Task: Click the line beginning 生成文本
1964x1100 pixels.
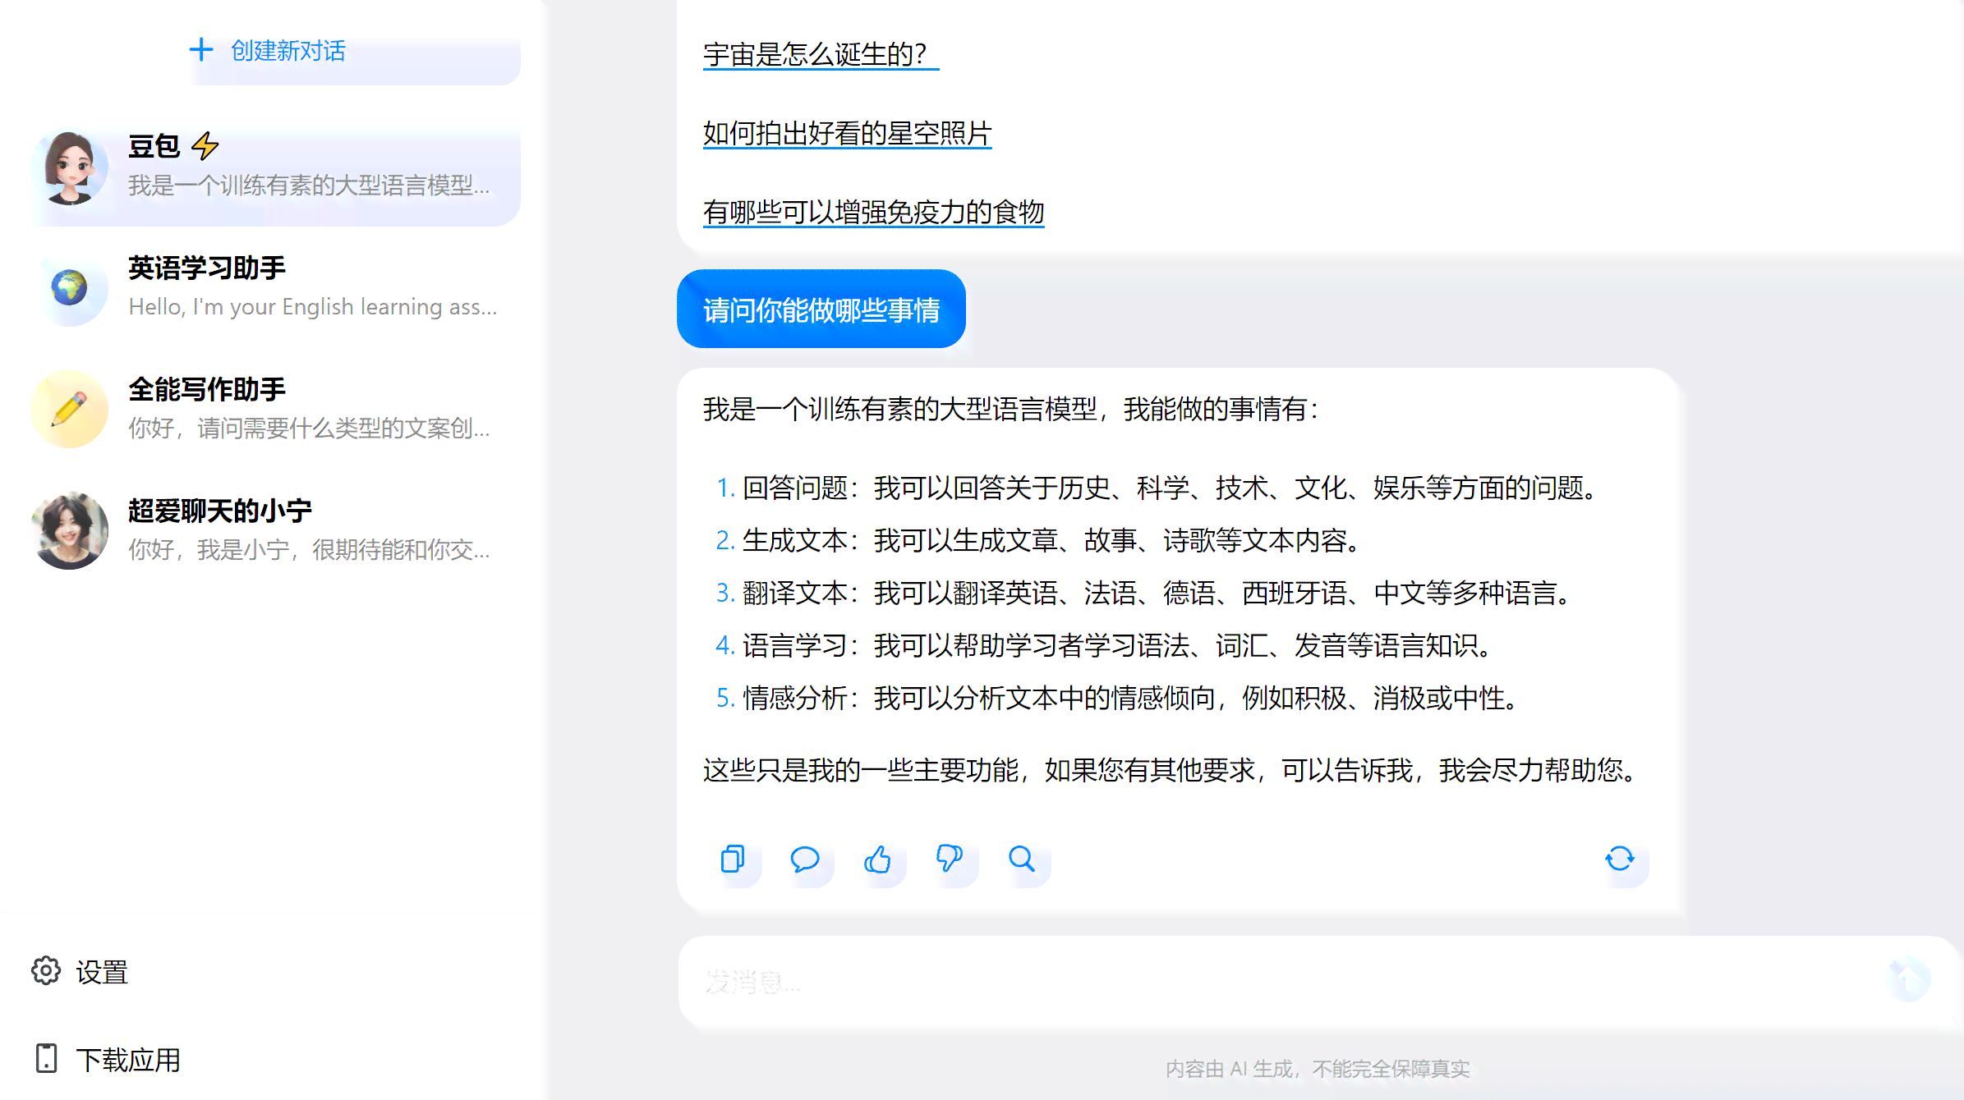Action: coord(1040,540)
